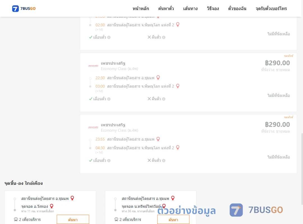Click map pin on Chum Phae in ทรัพย์ไพรวัลย์ card
This screenshot has width=303, height=224.
[x=173, y=198]
